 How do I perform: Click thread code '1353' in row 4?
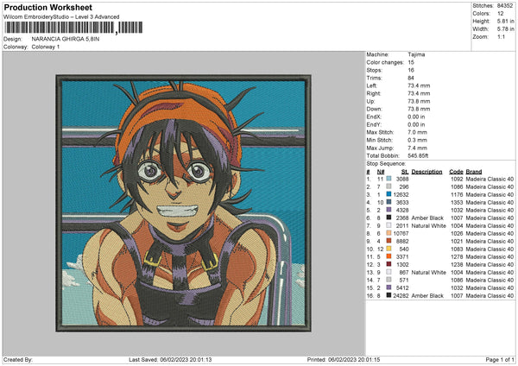[457, 202]
